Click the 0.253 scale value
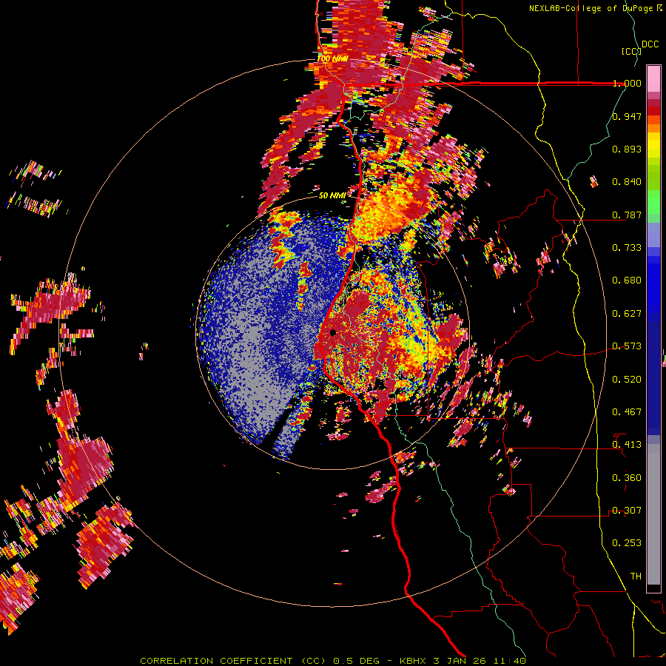666x666 pixels. click(627, 543)
